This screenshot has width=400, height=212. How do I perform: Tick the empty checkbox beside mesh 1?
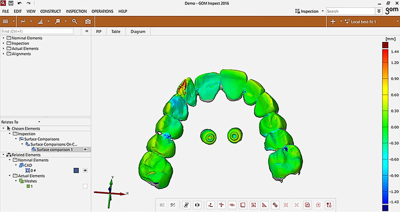85,186
